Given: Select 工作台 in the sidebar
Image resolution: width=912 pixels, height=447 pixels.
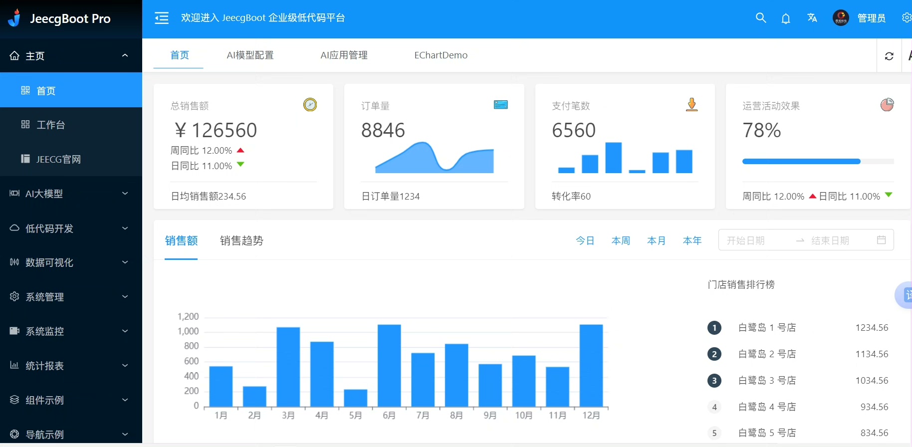Looking at the screenshot, I should pyautogui.click(x=51, y=125).
